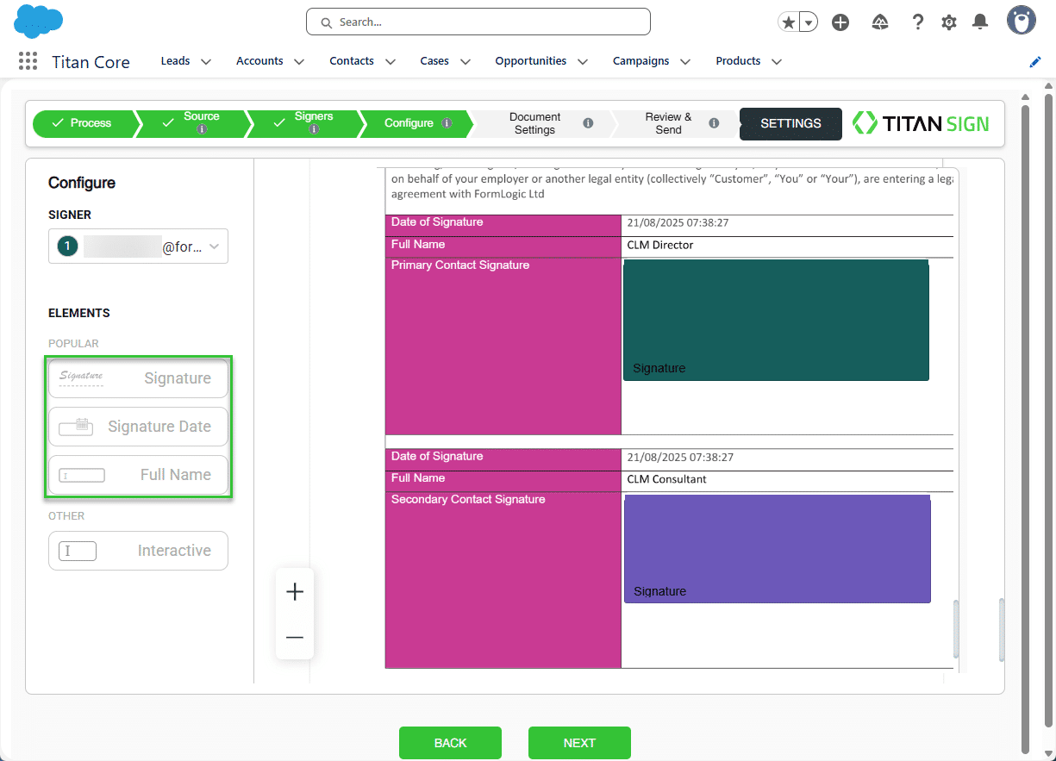Click the edit navigation pencil icon
Image resolution: width=1056 pixels, height=761 pixels.
[1035, 62]
